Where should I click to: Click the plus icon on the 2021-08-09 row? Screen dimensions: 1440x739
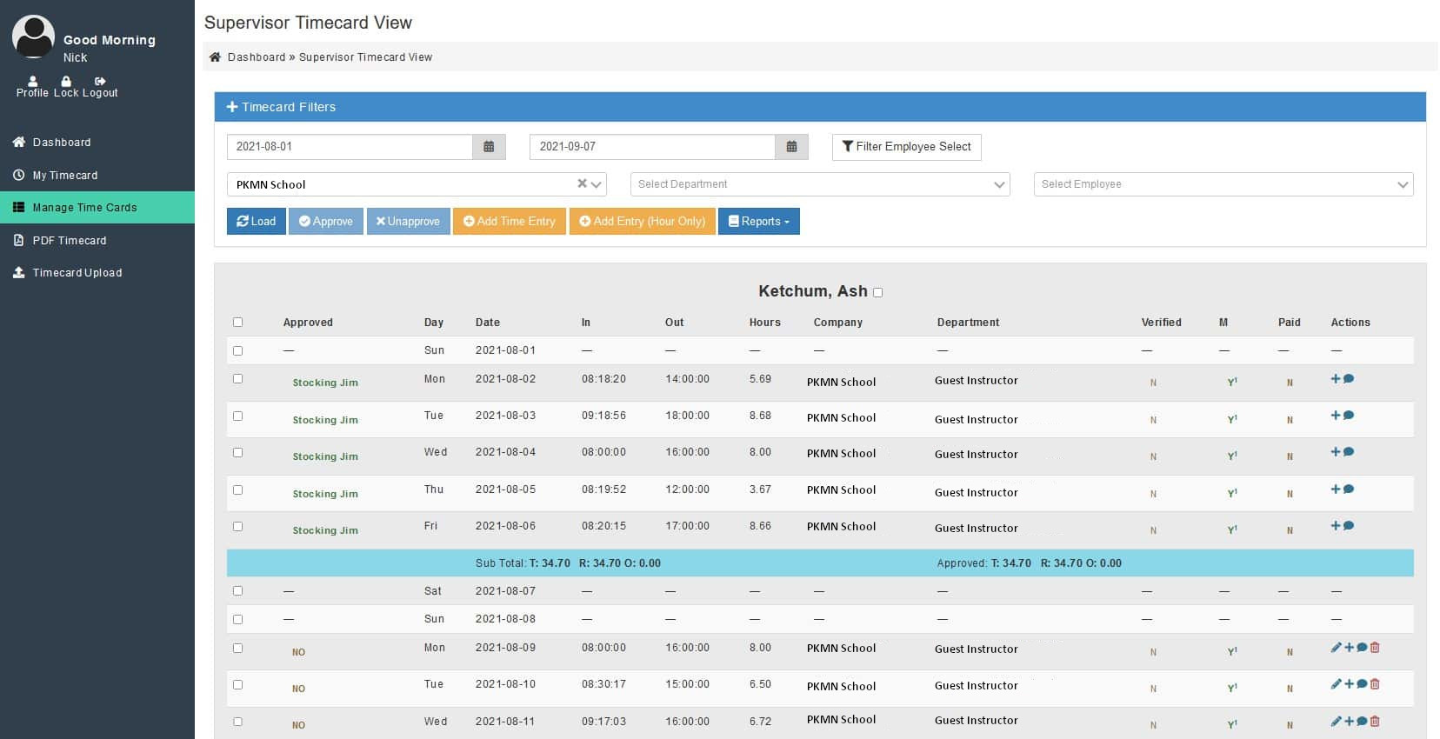(x=1350, y=648)
